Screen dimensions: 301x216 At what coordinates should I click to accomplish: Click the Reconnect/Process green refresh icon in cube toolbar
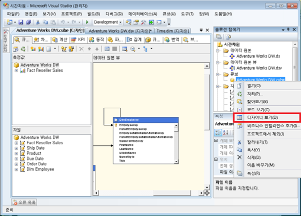(x=23, y=49)
